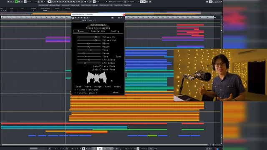
Task: Toggle the Cycle loop button in transport
Action: pos(94,149)
